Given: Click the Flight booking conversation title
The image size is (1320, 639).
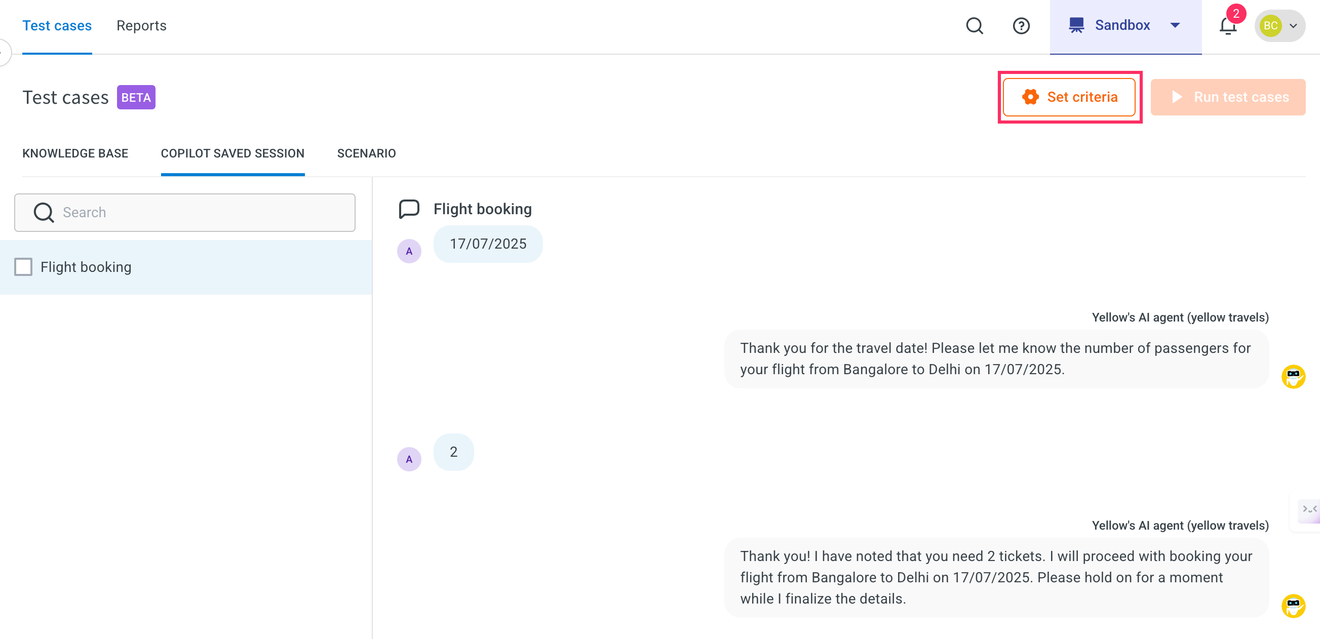Looking at the screenshot, I should [x=482, y=209].
